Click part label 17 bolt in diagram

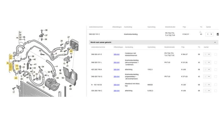click(13, 92)
